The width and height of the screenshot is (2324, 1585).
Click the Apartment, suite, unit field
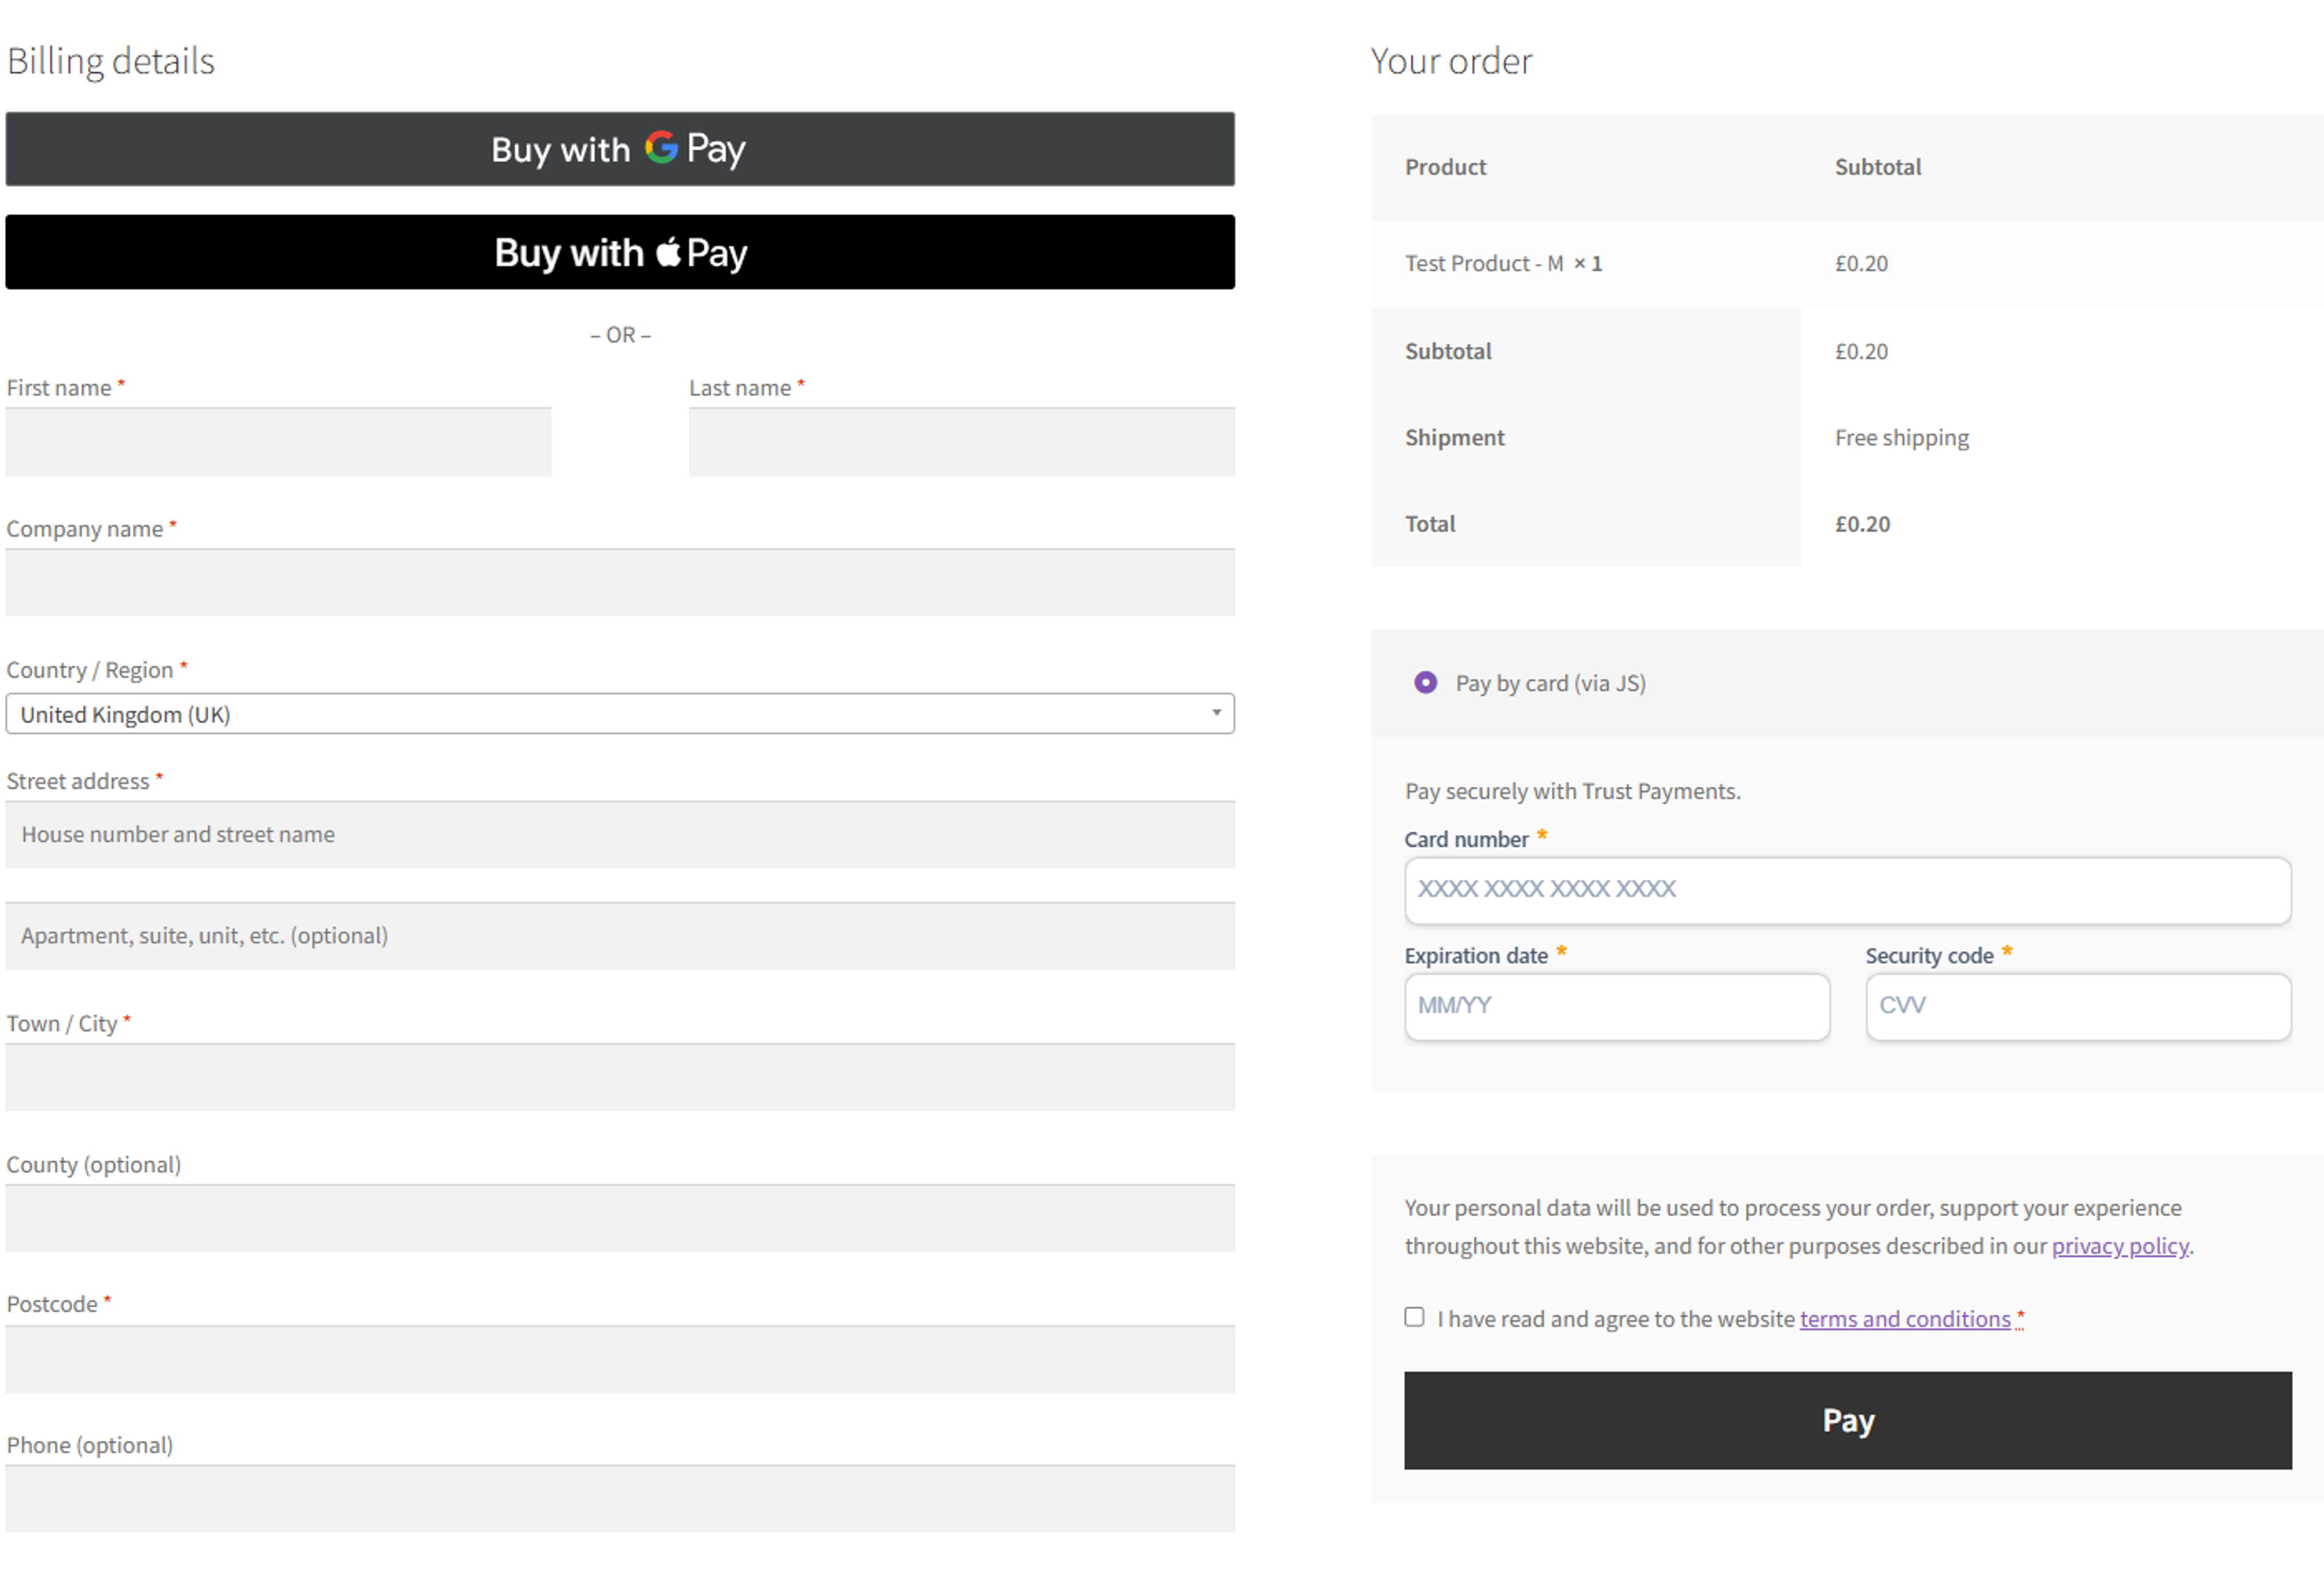pyautogui.click(x=620, y=936)
